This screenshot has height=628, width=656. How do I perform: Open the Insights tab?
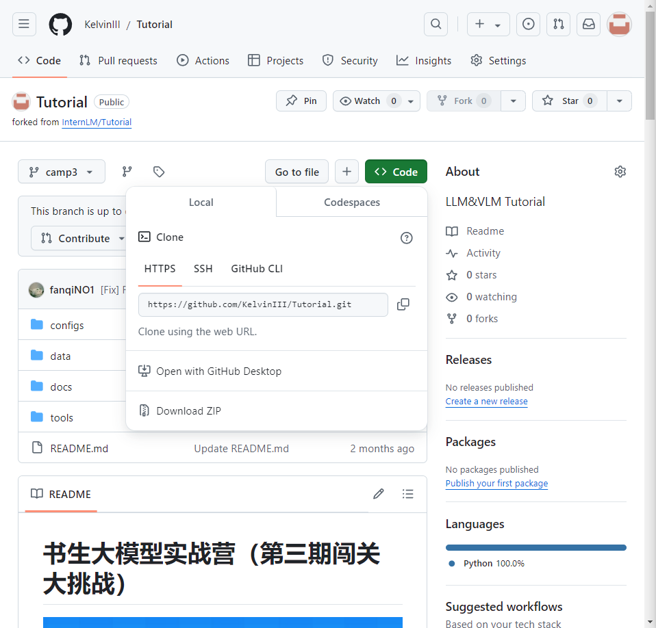coord(424,61)
